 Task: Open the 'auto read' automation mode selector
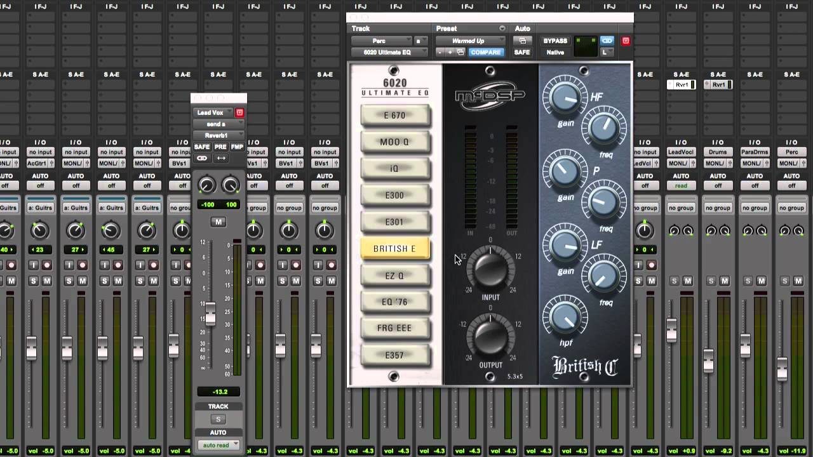coord(218,445)
